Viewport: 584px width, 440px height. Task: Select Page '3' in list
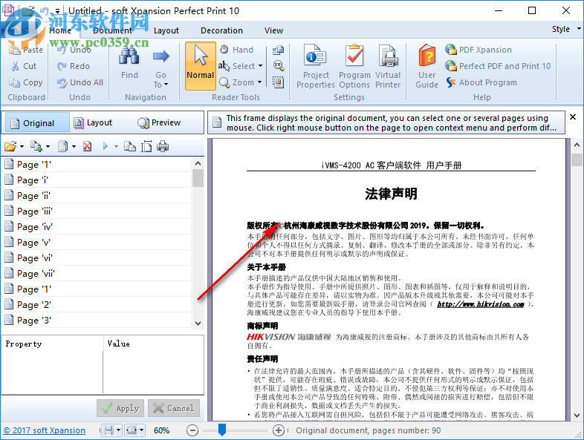pyautogui.click(x=97, y=321)
